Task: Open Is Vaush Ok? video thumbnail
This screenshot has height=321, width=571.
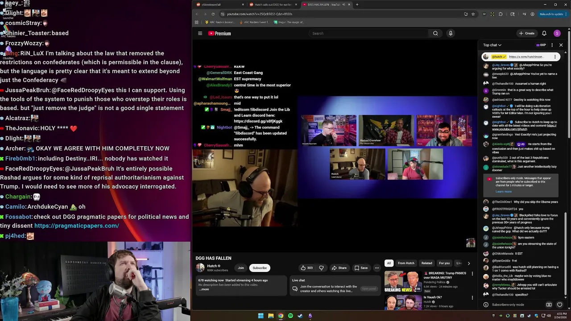Action: [403, 303]
